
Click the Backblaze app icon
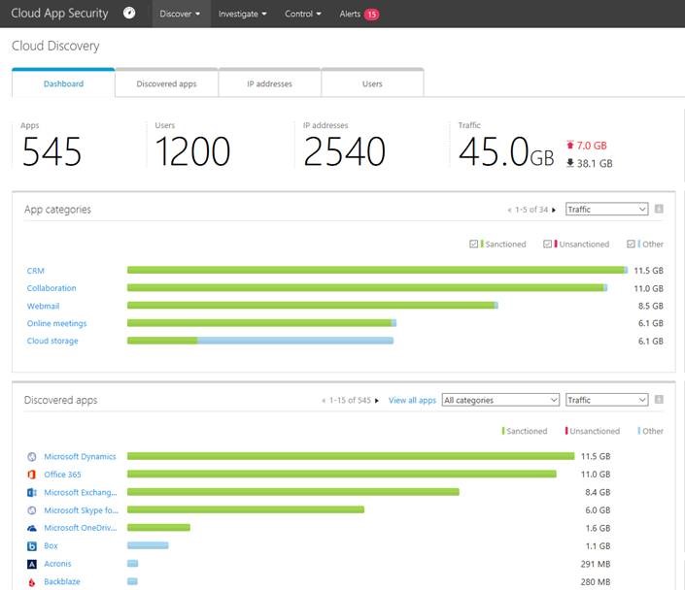tap(32, 581)
